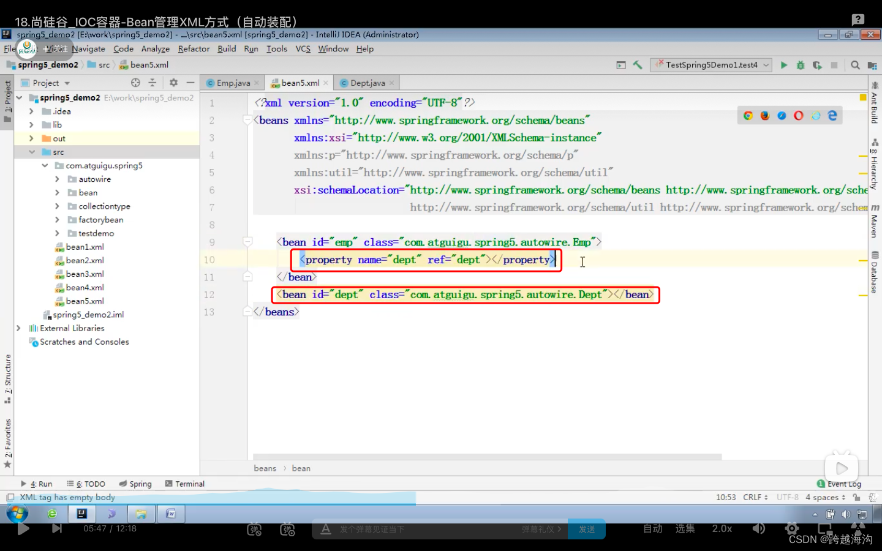This screenshot has width=882, height=551.
Task: Open the file explorer in the Windows taskbar
Action: 141,514
